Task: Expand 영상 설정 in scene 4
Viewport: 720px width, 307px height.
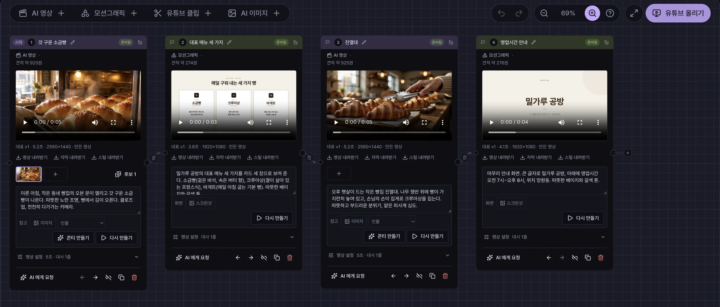Action: click(544, 237)
